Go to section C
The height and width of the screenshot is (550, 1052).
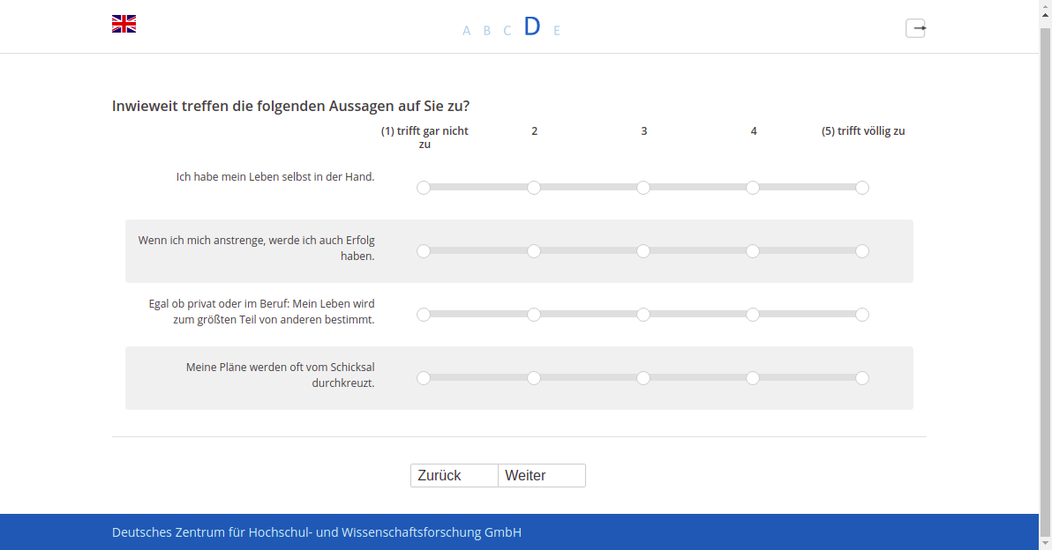(x=507, y=31)
